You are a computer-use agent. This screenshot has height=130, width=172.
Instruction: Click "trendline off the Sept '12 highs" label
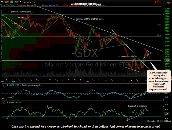coord(89,19)
